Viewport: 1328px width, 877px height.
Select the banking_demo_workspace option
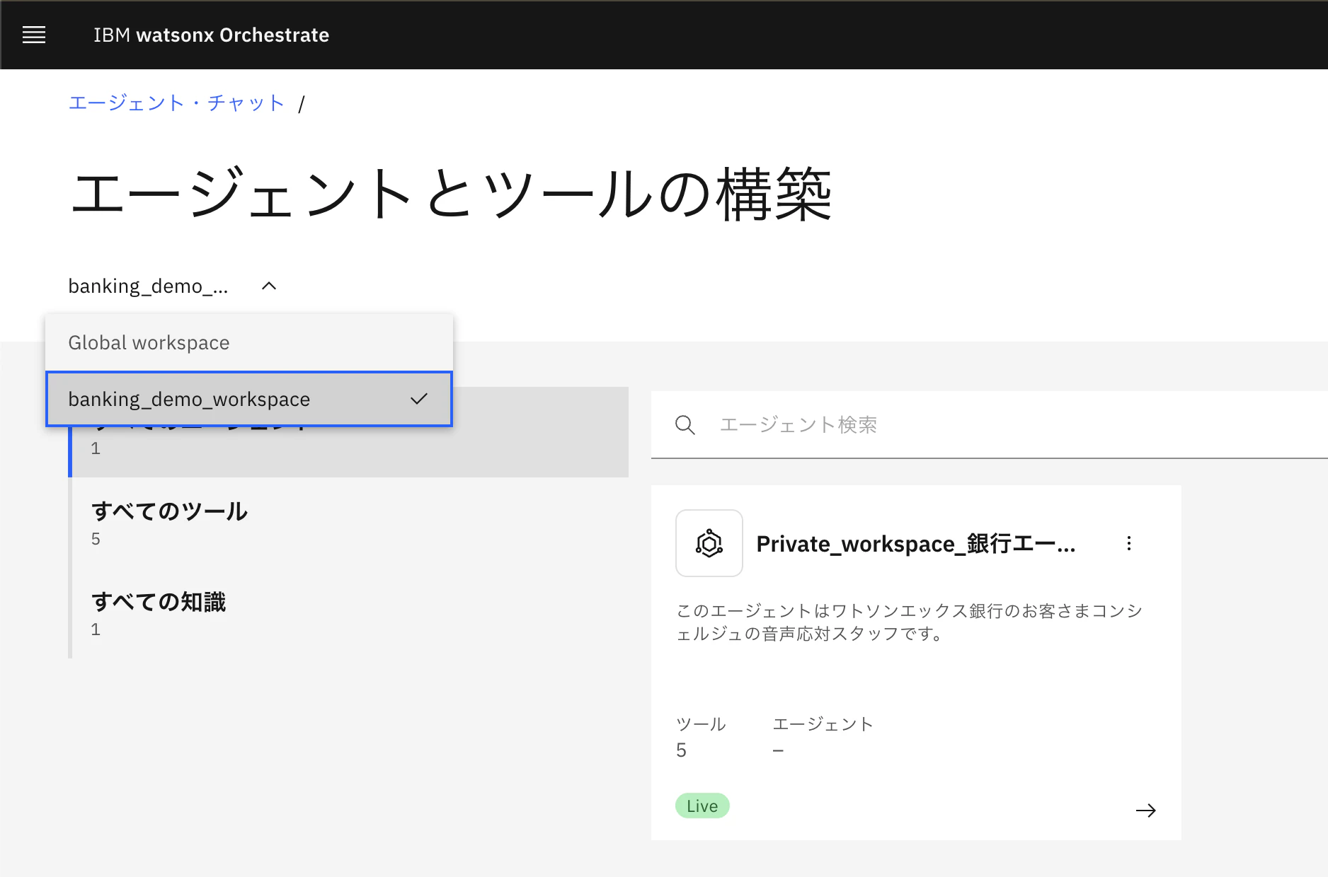click(x=189, y=399)
